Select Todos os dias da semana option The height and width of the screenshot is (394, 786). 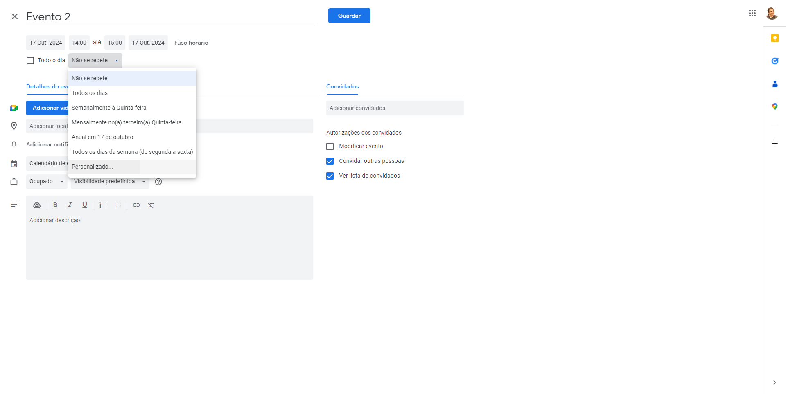click(x=132, y=152)
